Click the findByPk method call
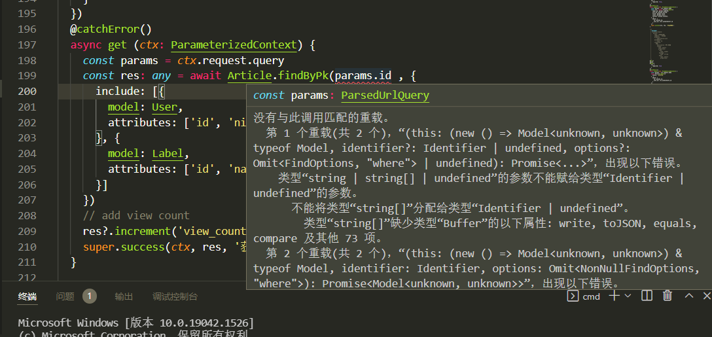The width and height of the screenshot is (712, 337). [x=302, y=75]
